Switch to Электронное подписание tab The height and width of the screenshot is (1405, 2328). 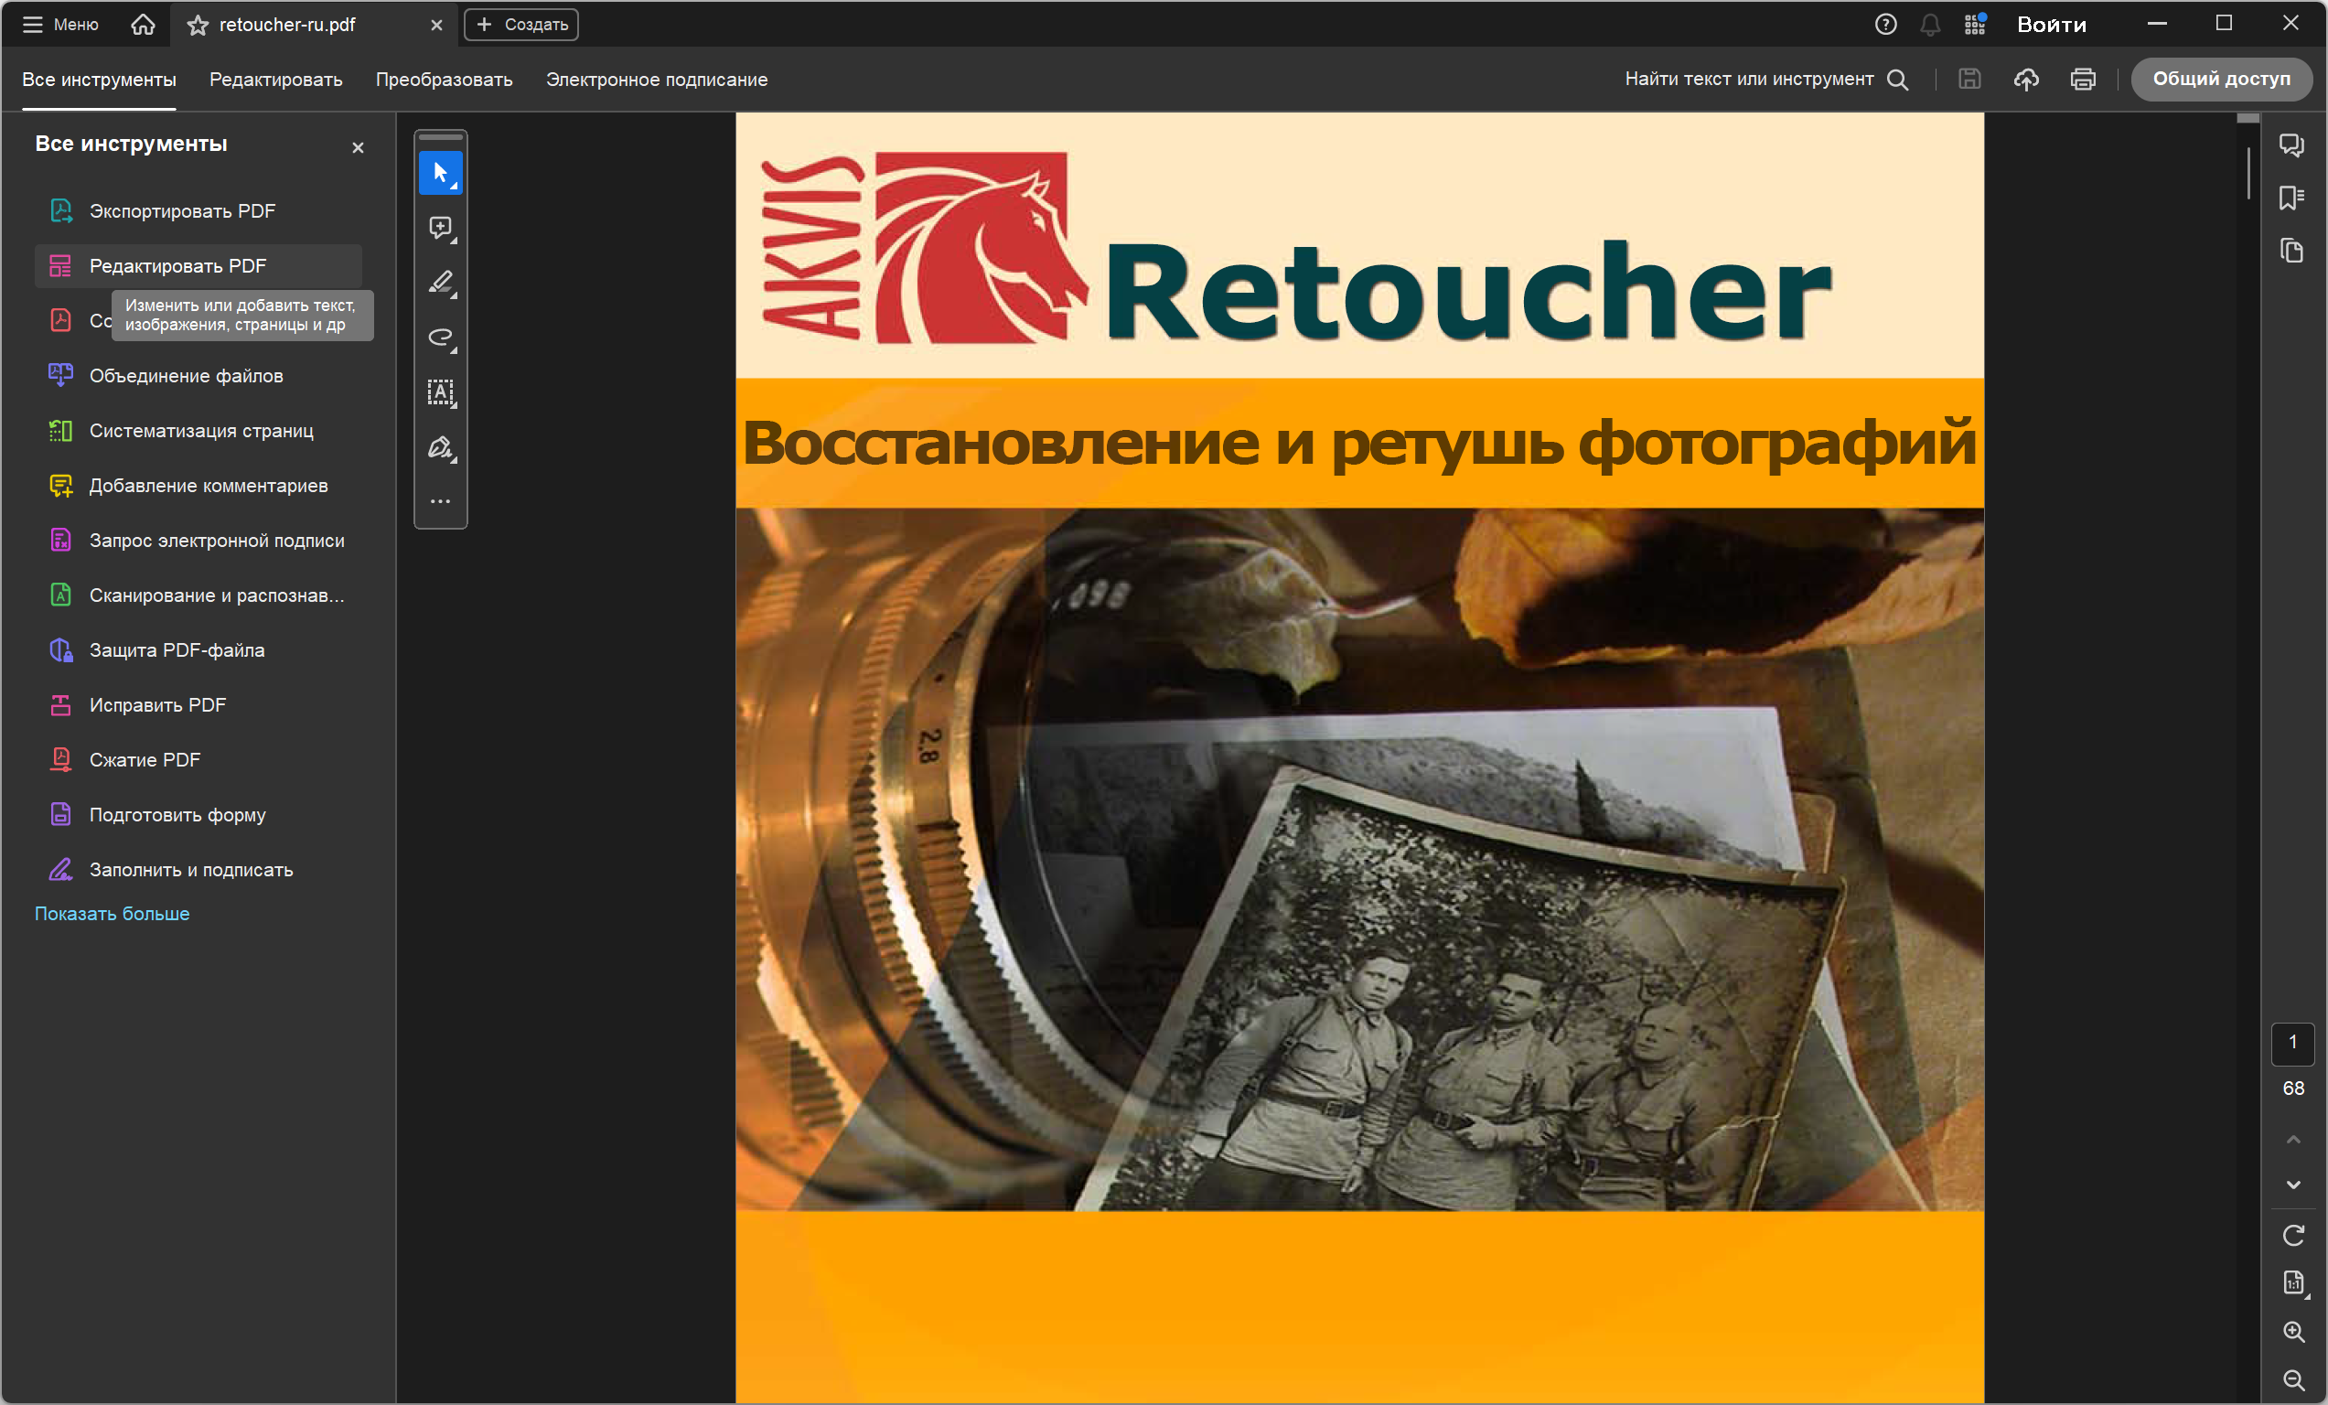pos(657,80)
